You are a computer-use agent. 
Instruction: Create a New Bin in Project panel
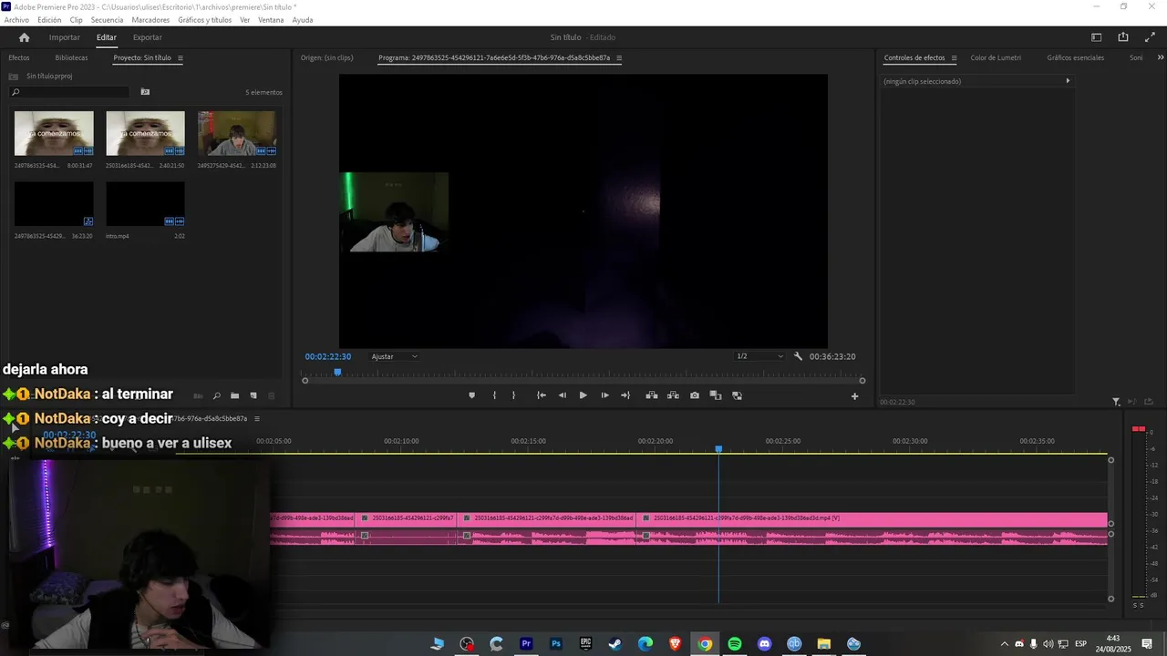[x=234, y=395]
